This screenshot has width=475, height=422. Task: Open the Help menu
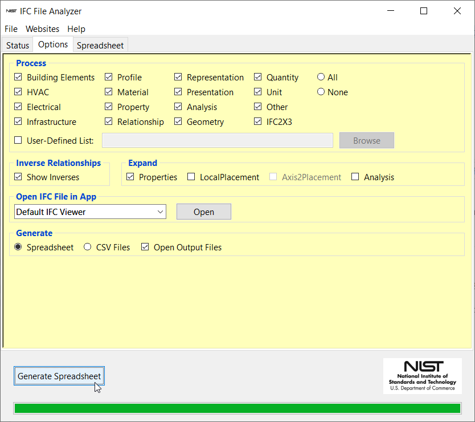pyautogui.click(x=76, y=29)
